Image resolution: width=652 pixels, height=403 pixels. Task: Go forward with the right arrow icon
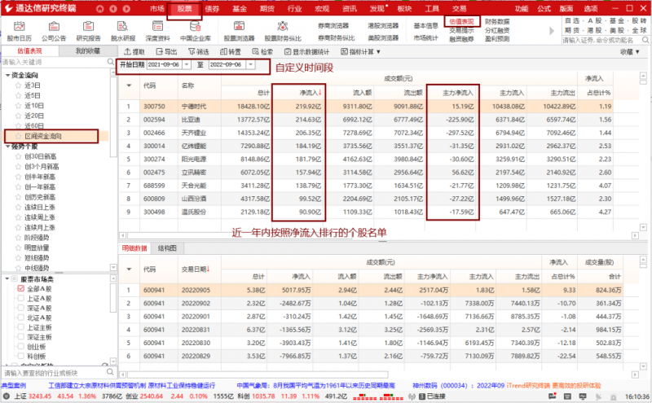coord(126,9)
